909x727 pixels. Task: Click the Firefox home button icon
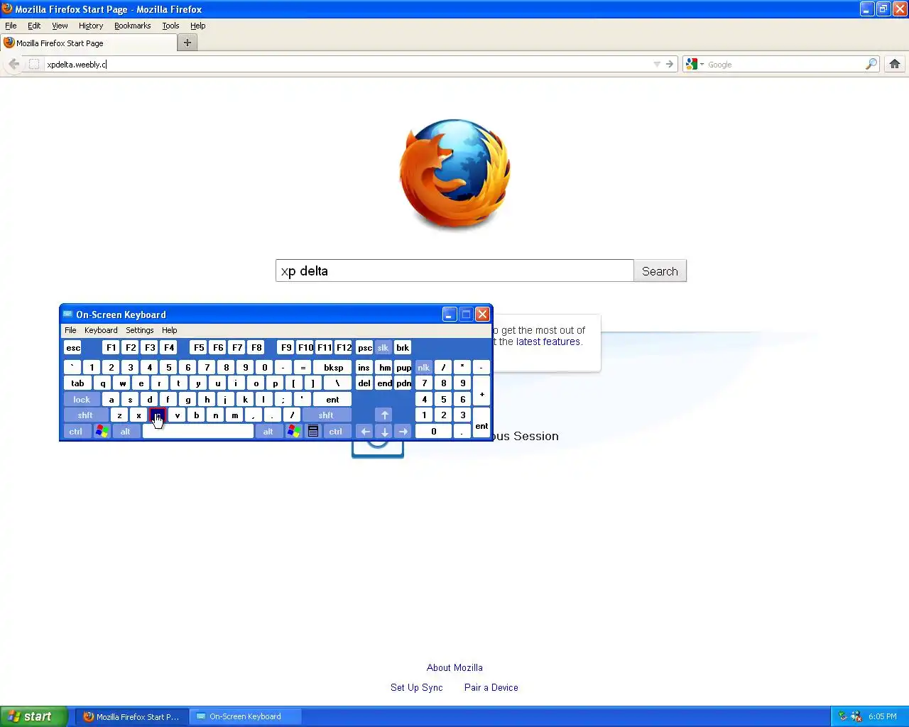coord(895,64)
